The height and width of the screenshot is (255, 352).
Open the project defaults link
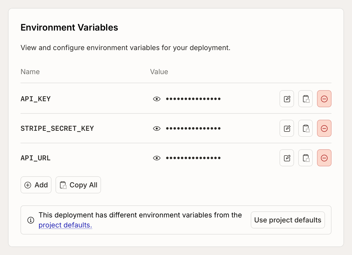coord(65,225)
